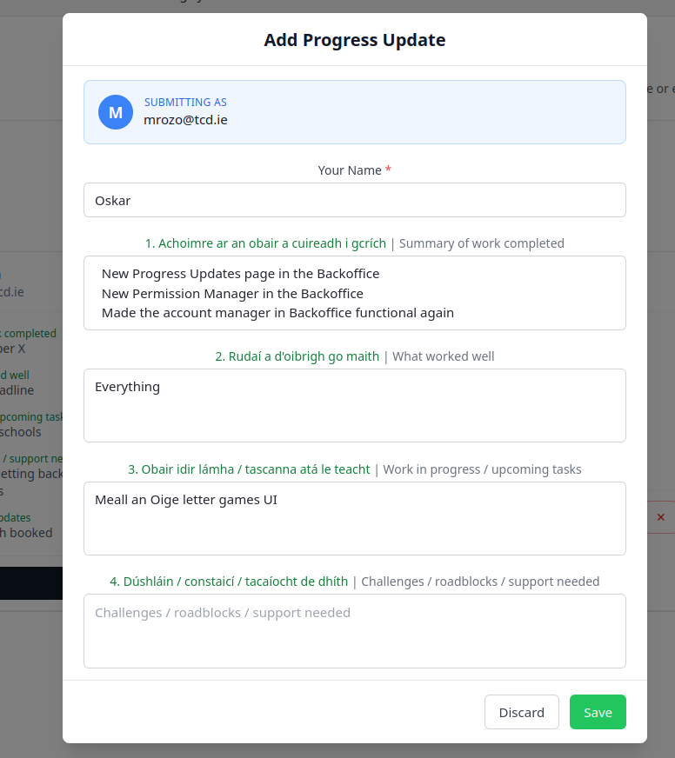675x758 pixels.
Task: Click the "Add Progress Update" dialog title
Action: pyautogui.click(x=355, y=40)
